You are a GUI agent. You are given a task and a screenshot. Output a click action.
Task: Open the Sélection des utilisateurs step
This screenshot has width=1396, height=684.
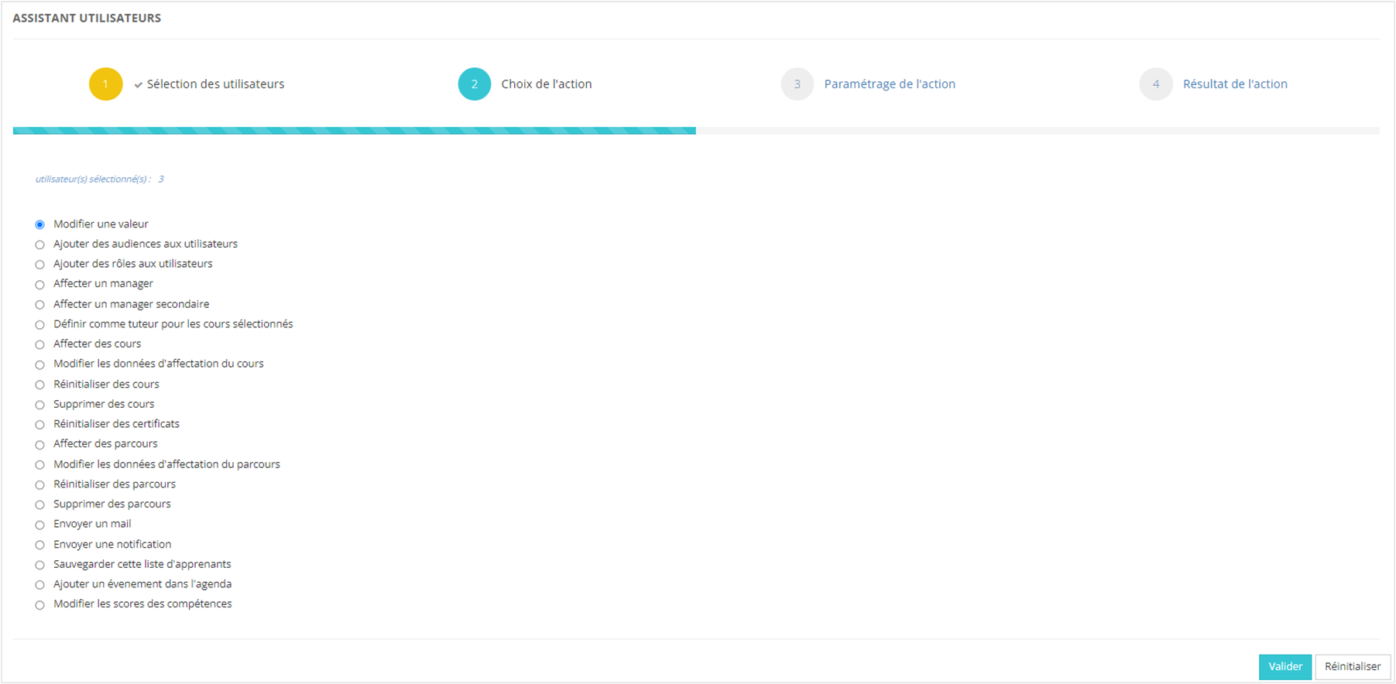click(x=215, y=84)
